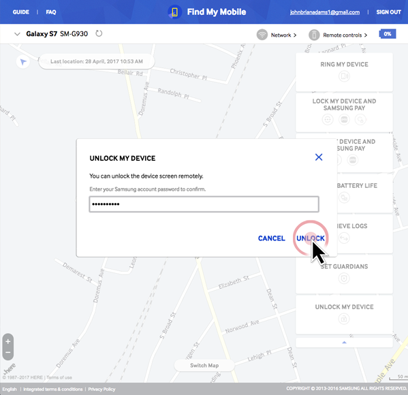Click the BATTERY LIFE icon

coord(344,197)
